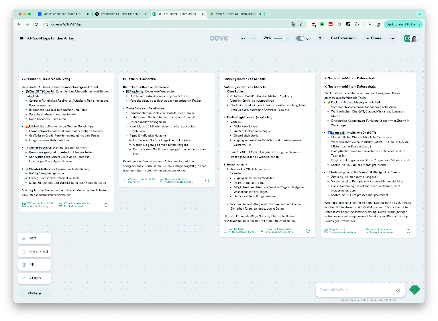438x321 pixels.
Task: Click the Get Extension button
Action: click(343, 38)
